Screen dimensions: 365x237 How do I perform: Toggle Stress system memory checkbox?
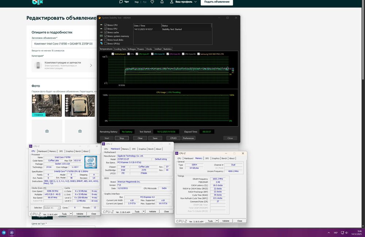[106, 36]
